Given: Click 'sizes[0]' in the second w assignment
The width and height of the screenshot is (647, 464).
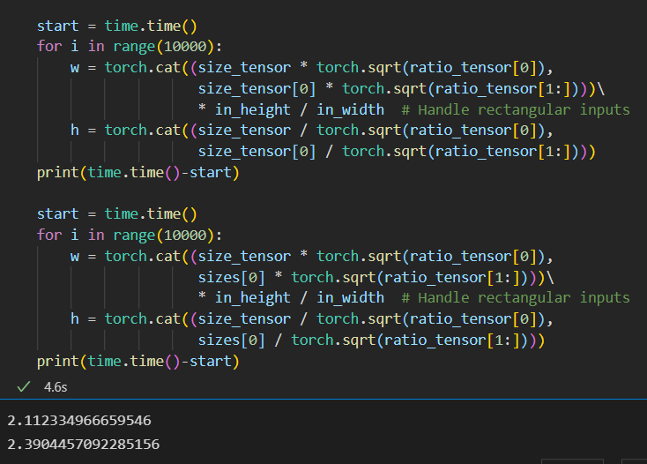Looking at the screenshot, I should click(232, 277).
